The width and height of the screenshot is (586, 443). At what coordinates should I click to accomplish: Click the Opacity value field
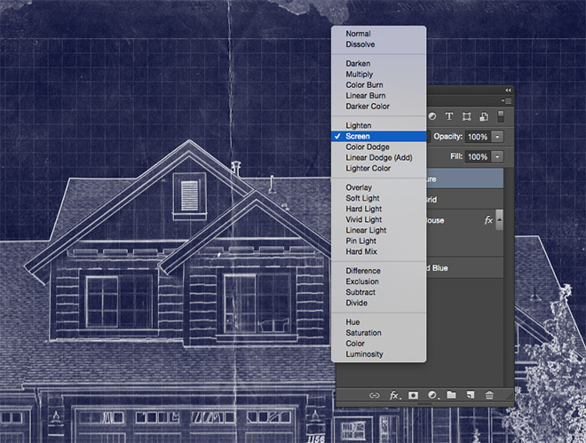click(477, 137)
